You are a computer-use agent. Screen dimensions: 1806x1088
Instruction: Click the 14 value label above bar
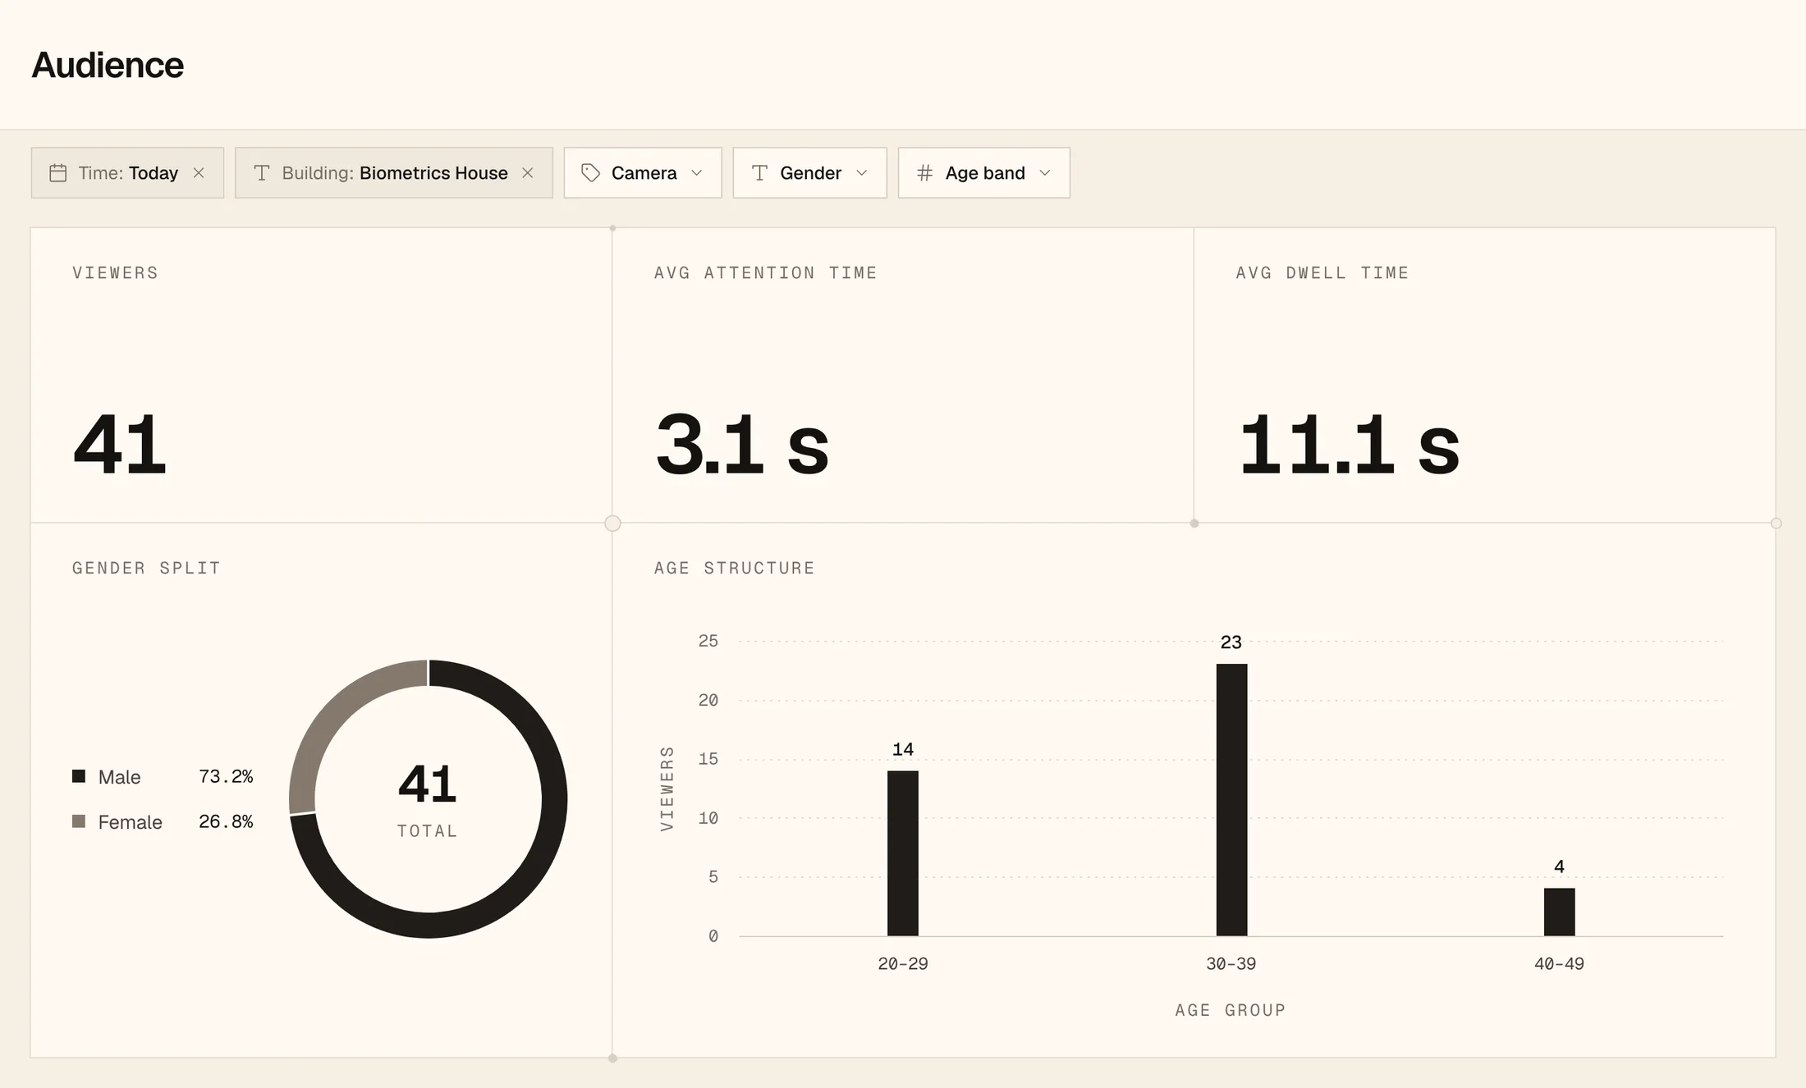tap(903, 749)
